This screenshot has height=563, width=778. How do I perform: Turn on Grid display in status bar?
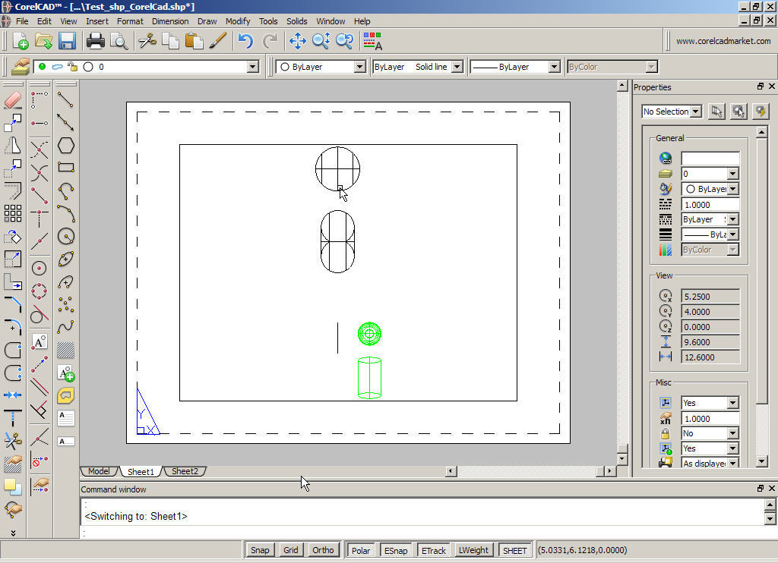(x=290, y=550)
